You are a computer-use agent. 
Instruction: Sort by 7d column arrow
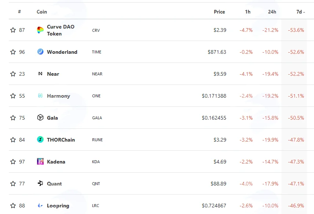[304, 12]
